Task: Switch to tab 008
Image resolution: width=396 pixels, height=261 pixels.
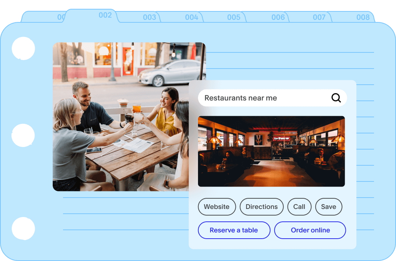Action: (x=362, y=17)
